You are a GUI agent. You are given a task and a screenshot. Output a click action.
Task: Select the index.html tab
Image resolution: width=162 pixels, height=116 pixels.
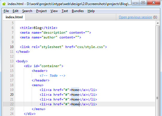(14, 17)
